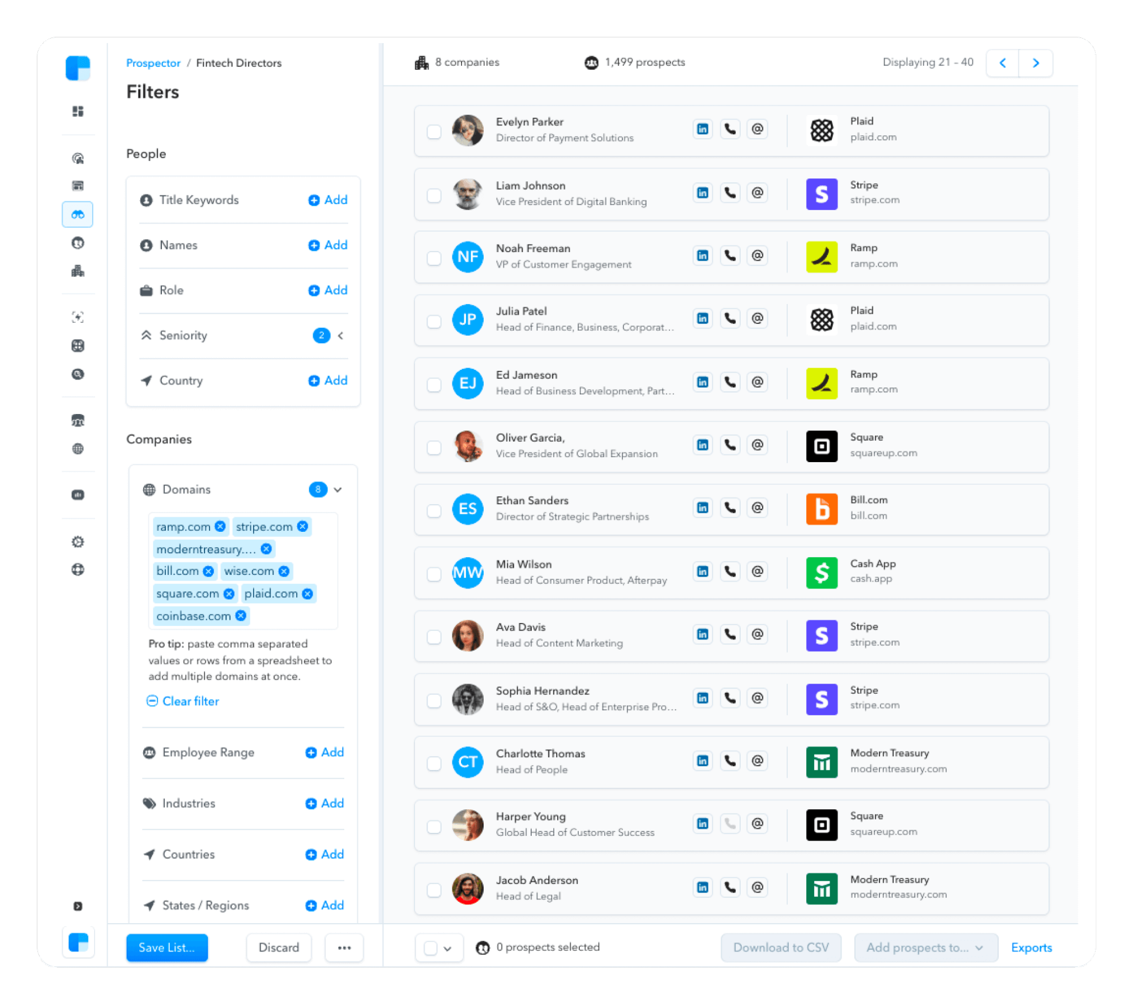Remove stripe.com domain filter tag
Image resolution: width=1132 pixels, height=1007 pixels.
pos(303,527)
